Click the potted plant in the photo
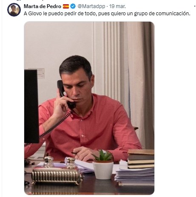 pos(103,164)
